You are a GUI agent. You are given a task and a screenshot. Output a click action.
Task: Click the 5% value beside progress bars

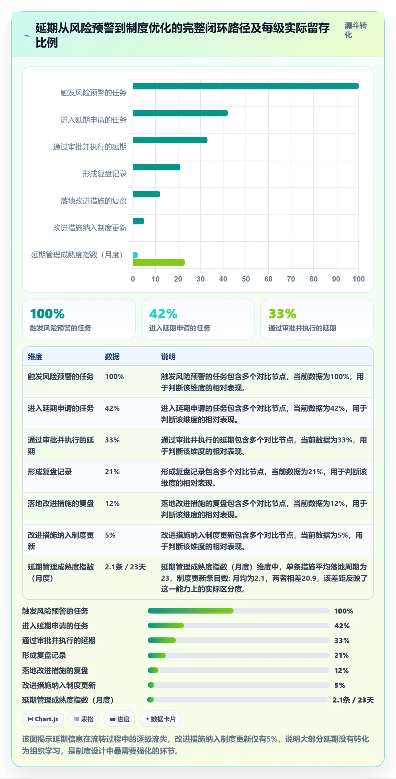pyautogui.click(x=339, y=685)
